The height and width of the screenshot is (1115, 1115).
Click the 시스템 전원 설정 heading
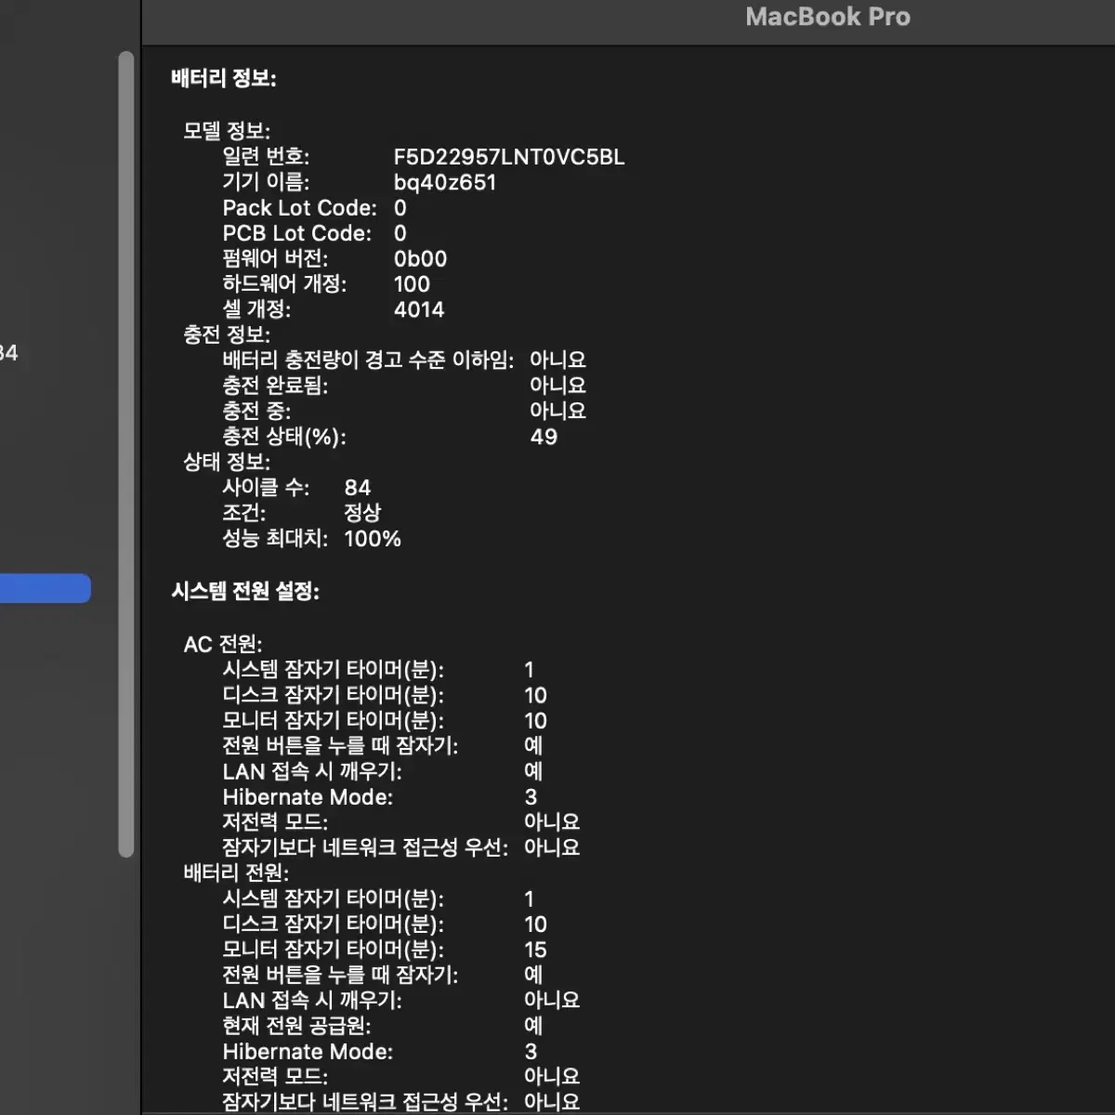245,591
